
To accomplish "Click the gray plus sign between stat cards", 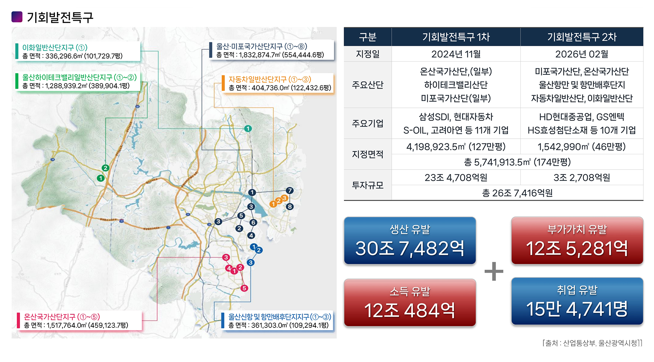I will pos(494,271).
